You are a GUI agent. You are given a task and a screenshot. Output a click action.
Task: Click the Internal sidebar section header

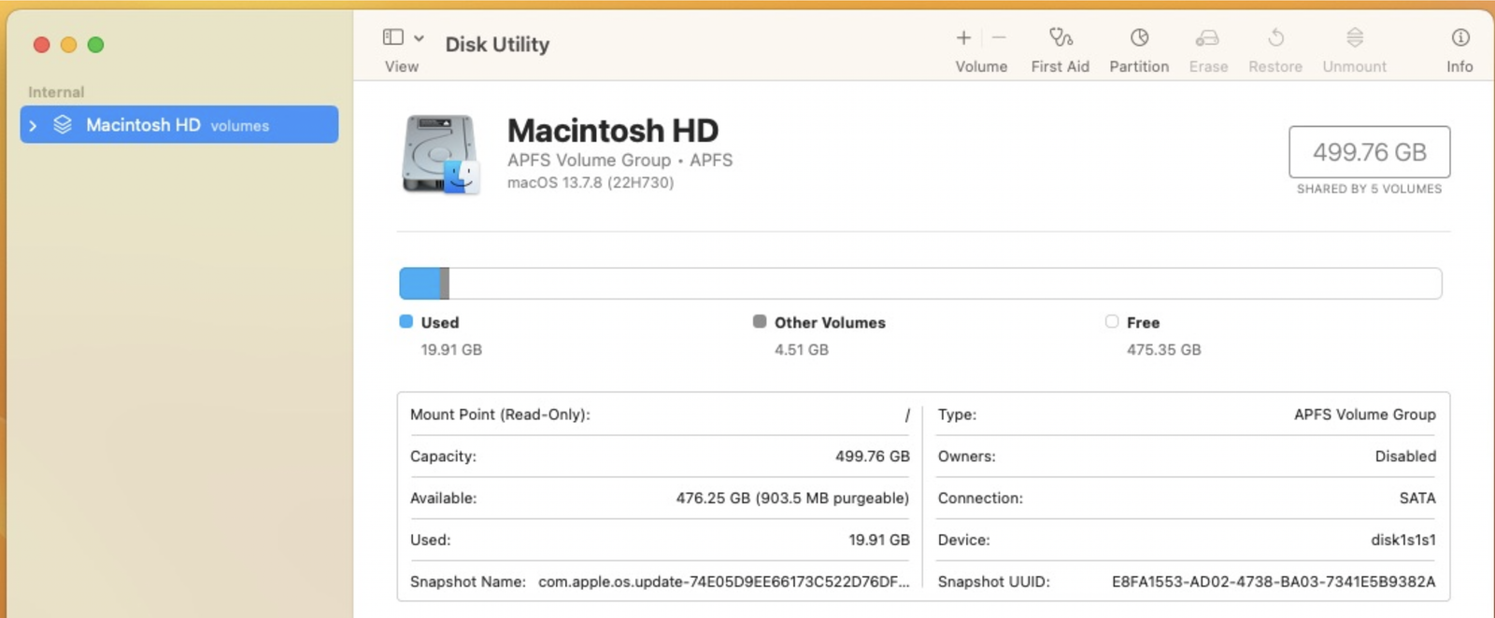click(x=56, y=91)
